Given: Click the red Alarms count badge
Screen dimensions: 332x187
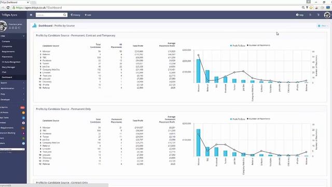Looking at the screenshot, I should click(22, 108).
